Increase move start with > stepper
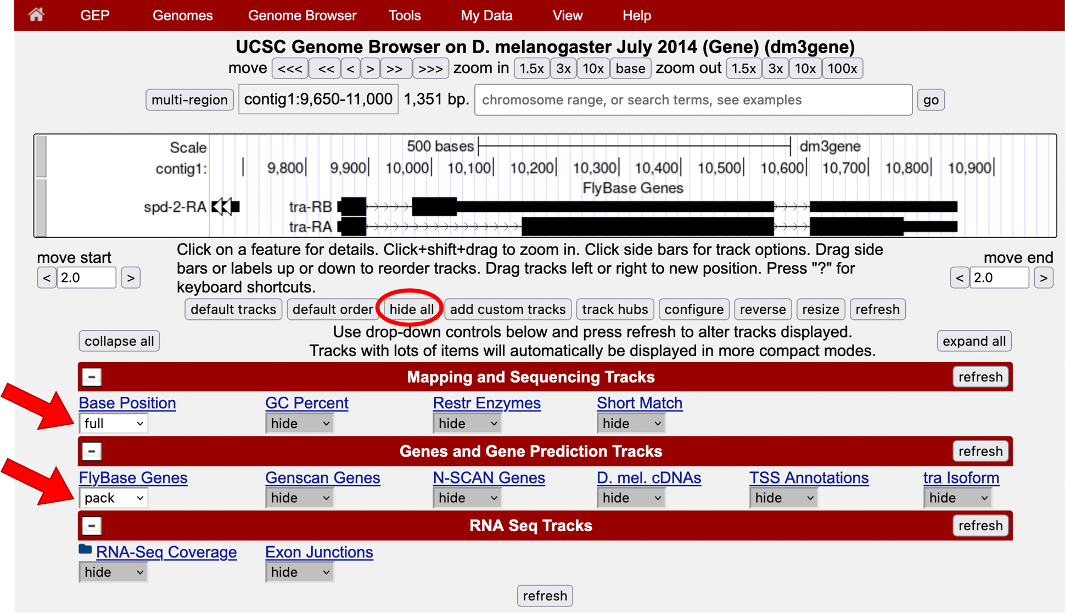Viewport: 1065px width, 613px height. coord(131,278)
